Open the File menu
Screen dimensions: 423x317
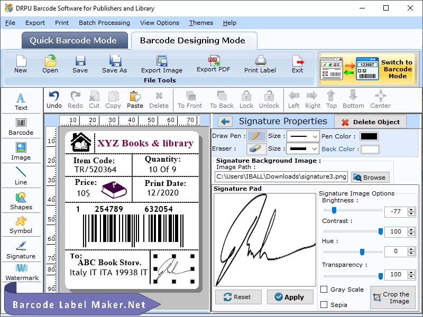(10, 23)
